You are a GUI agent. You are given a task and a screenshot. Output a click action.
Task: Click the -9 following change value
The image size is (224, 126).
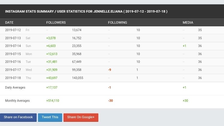[109, 70]
